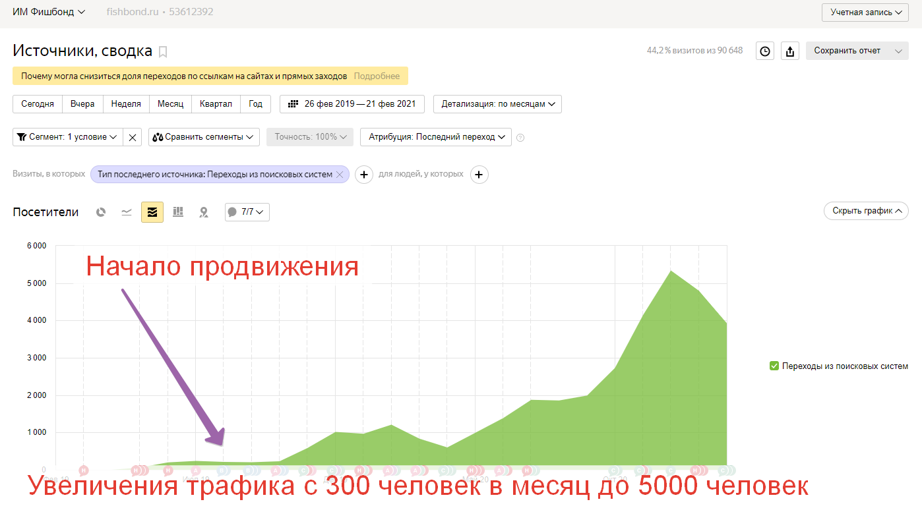
Task: Select the Неделя period tab
Action: 126,104
